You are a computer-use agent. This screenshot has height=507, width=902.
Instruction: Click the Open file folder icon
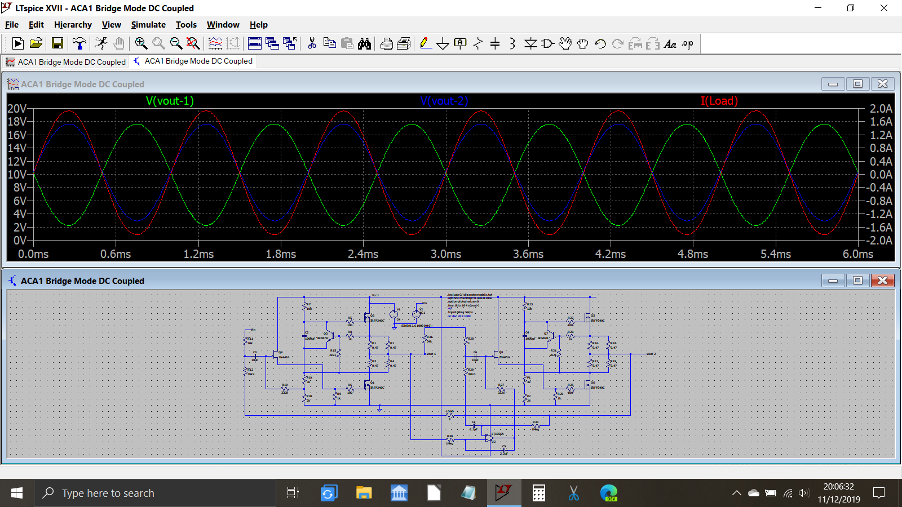click(36, 43)
